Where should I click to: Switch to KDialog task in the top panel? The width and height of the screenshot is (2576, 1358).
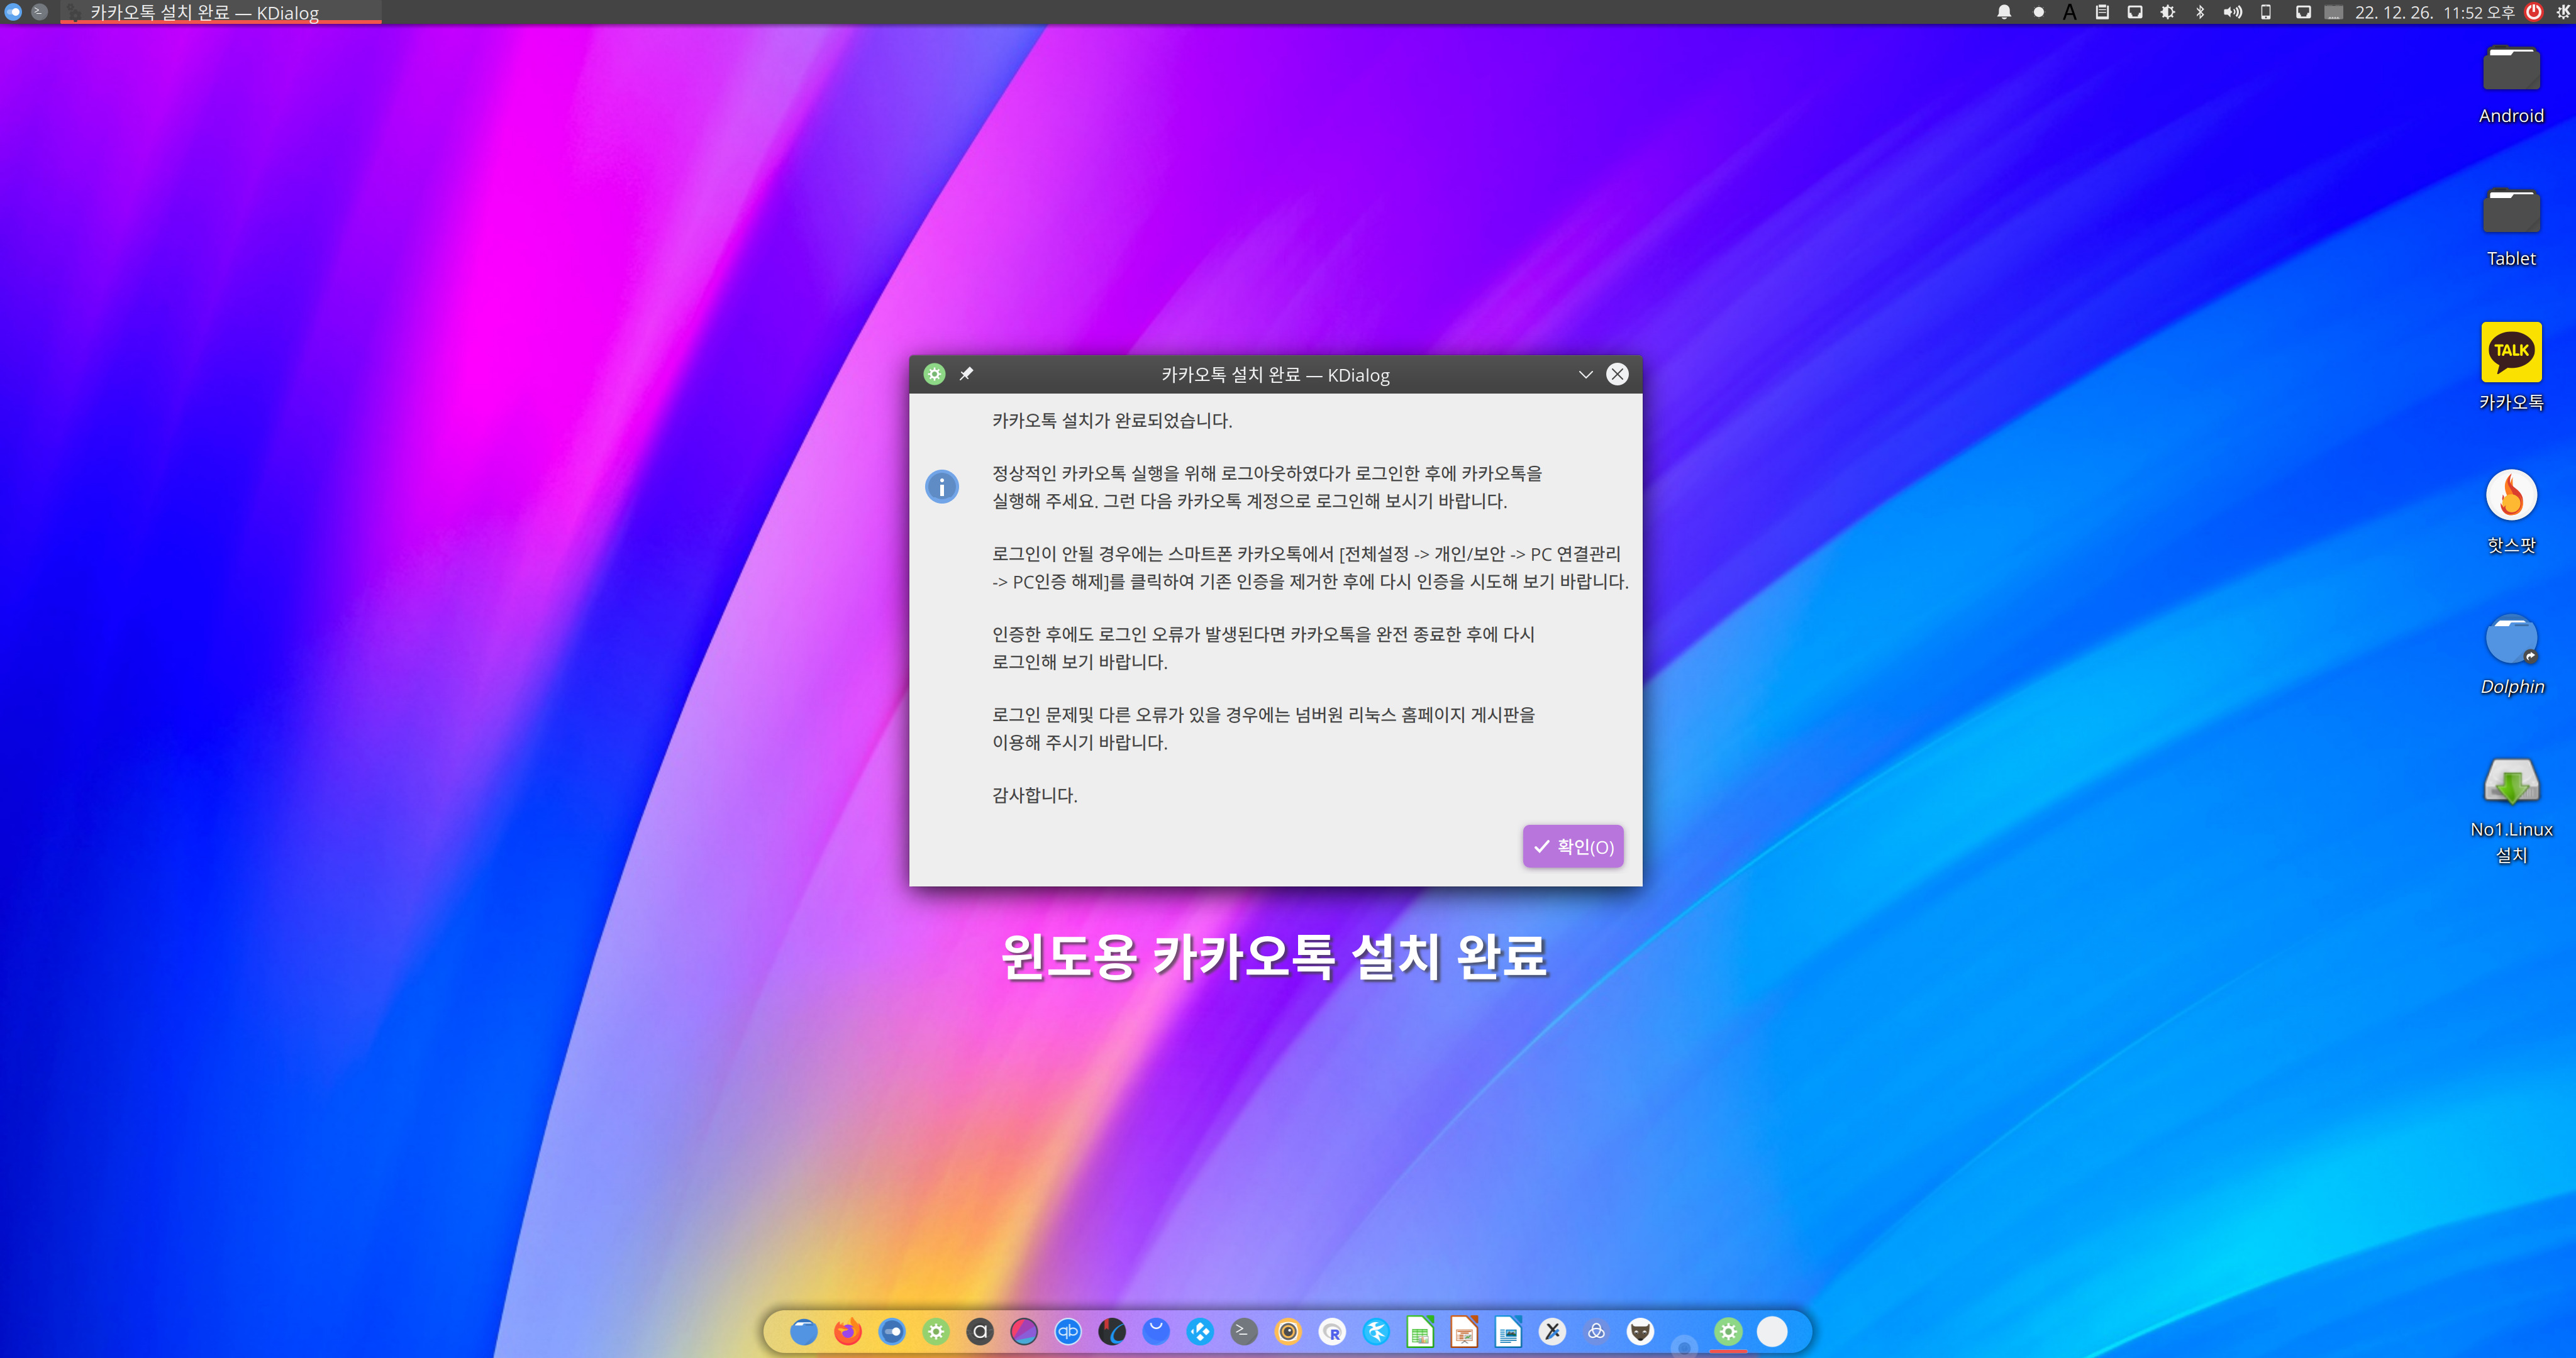pos(220,12)
